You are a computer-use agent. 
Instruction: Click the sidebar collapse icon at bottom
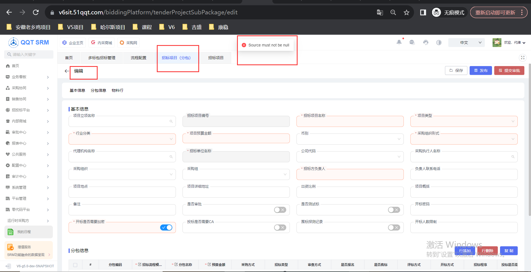pyautogui.click(x=8, y=266)
